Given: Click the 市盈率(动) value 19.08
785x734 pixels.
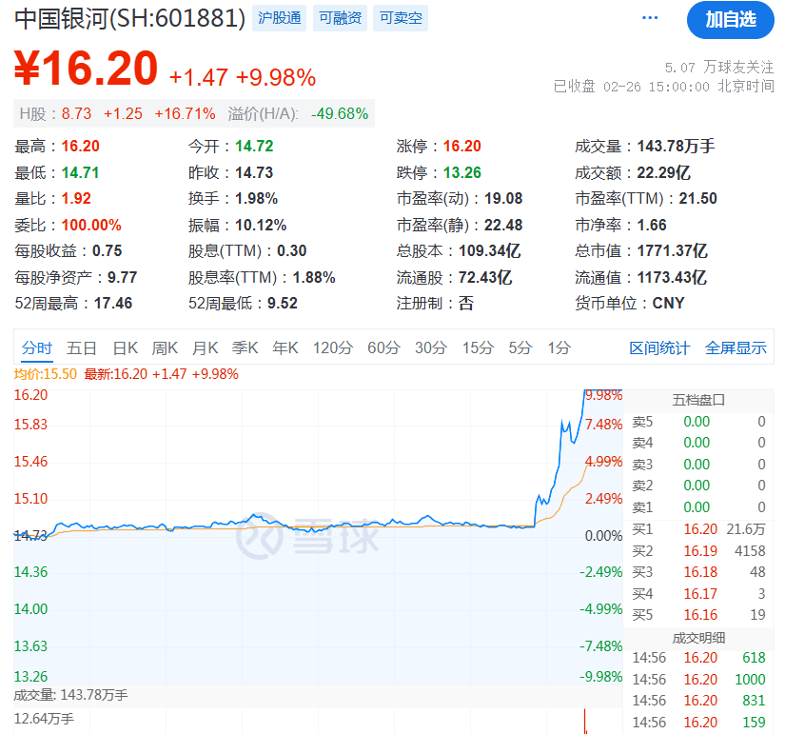Looking at the screenshot, I should pyautogui.click(x=503, y=198).
